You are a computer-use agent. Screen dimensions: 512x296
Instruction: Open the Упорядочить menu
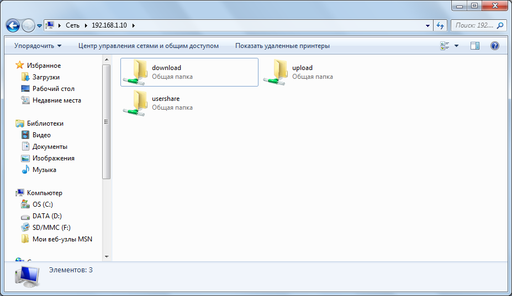point(38,46)
